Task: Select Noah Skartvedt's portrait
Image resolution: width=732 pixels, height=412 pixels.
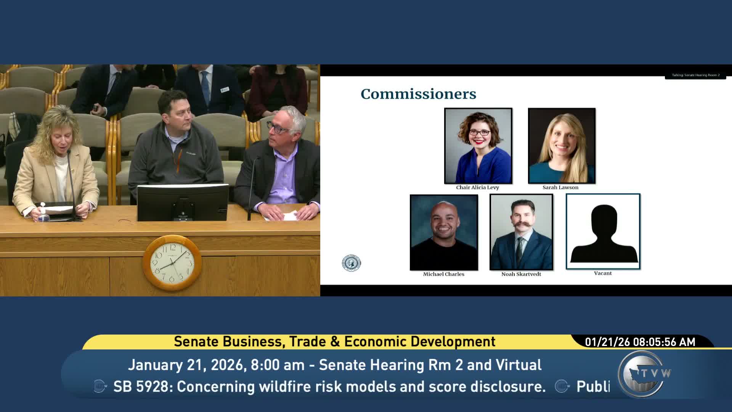Action: tap(521, 232)
